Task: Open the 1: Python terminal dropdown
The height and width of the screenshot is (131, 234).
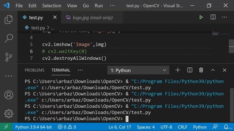Action: 138,70
